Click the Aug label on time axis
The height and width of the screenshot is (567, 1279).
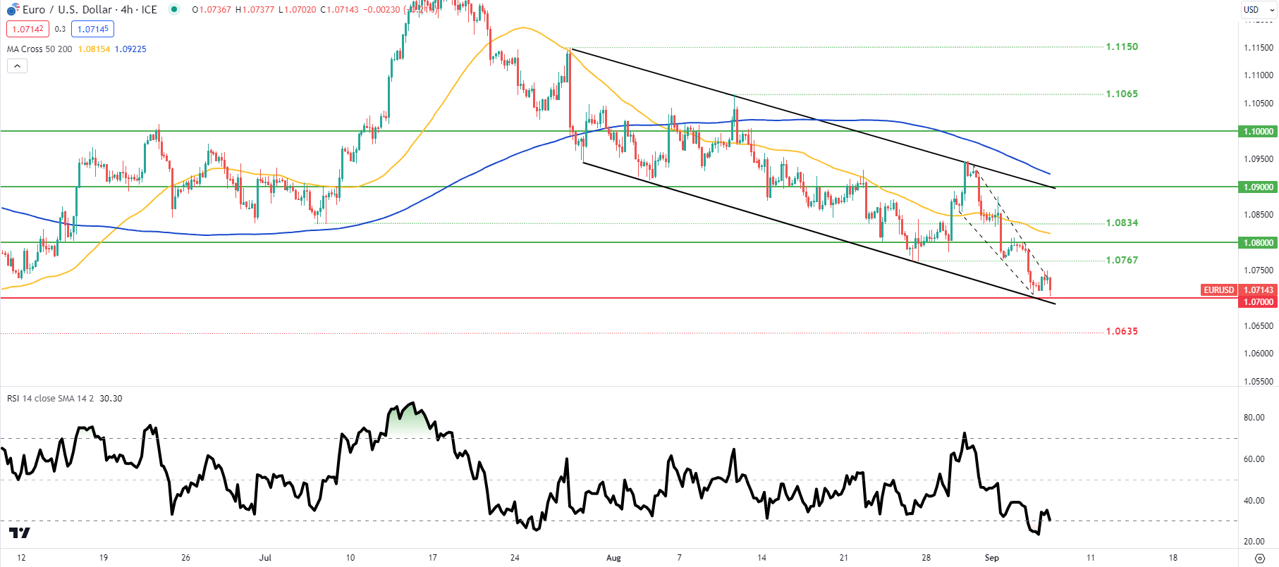[613, 558]
